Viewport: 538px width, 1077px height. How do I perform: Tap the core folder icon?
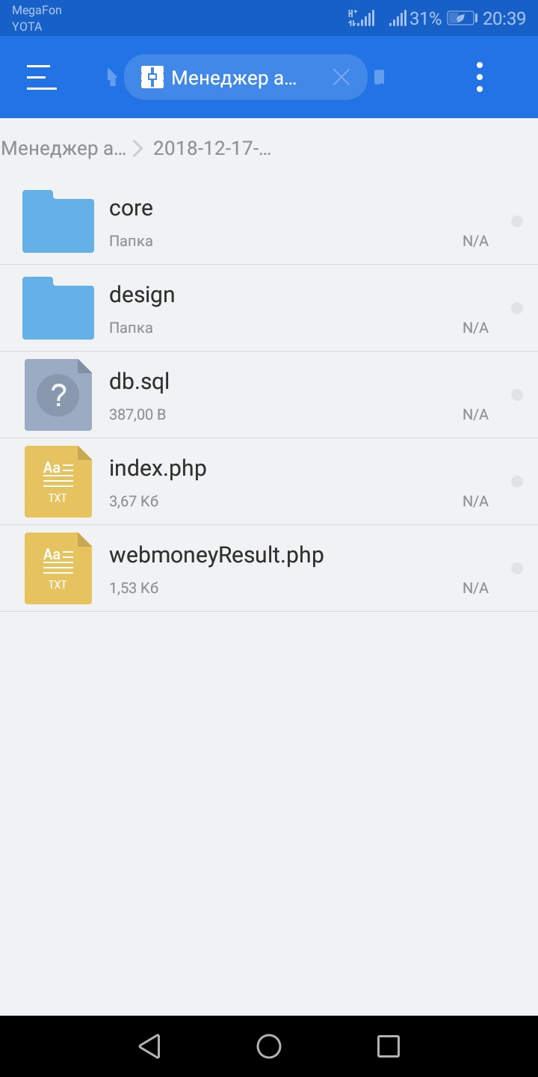58,221
